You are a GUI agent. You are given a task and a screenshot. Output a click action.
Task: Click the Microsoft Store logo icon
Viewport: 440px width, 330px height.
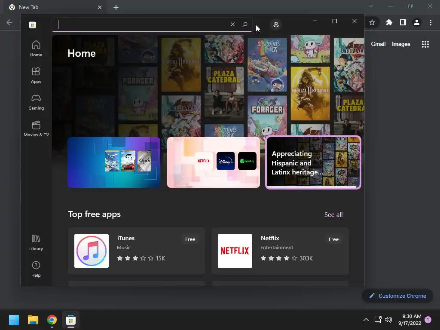tap(33, 24)
